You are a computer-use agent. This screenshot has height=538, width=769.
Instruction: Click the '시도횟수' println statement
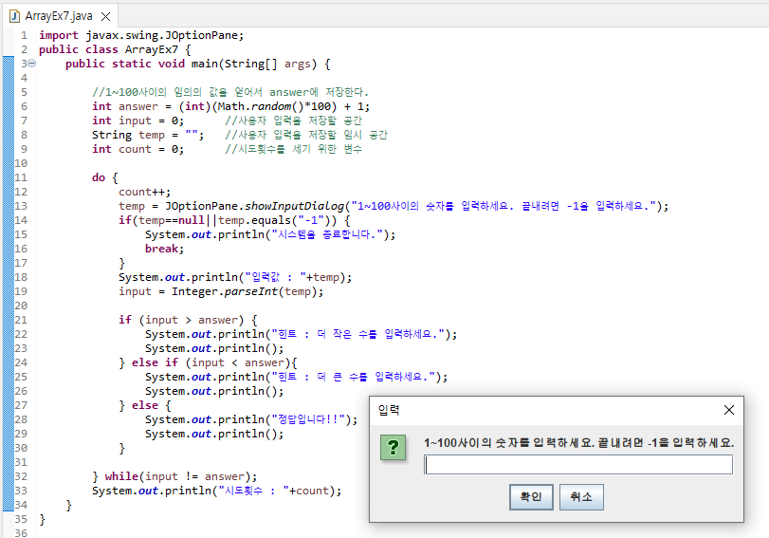point(216,491)
